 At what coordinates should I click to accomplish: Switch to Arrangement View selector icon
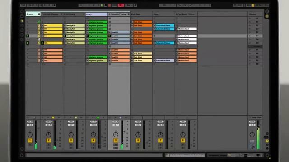pyautogui.click(x=267, y=11)
